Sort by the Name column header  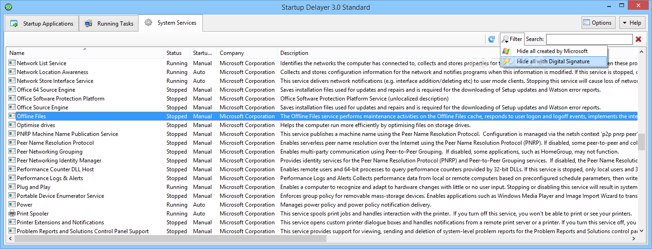pyautogui.click(x=84, y=53)
